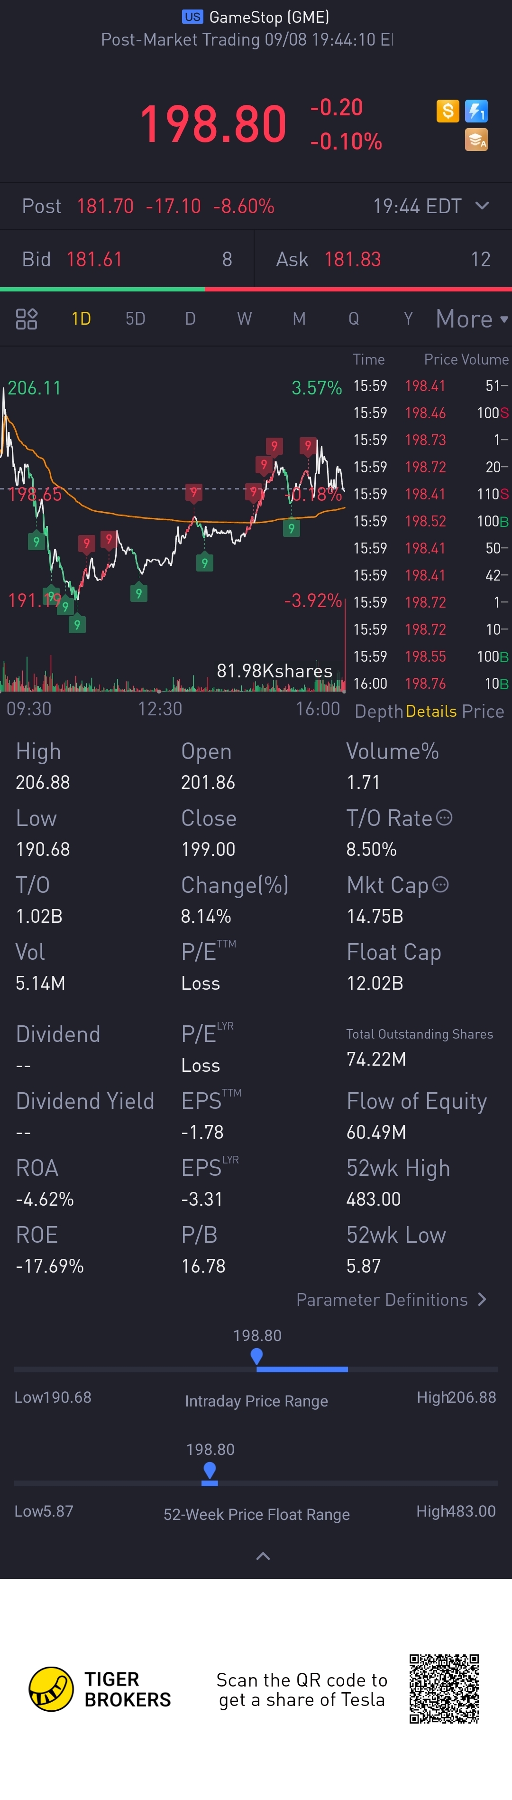Select the 1D chart period
Image resolution: width=512 pixels, height=1800 pixels.
[x=81, y=319]
